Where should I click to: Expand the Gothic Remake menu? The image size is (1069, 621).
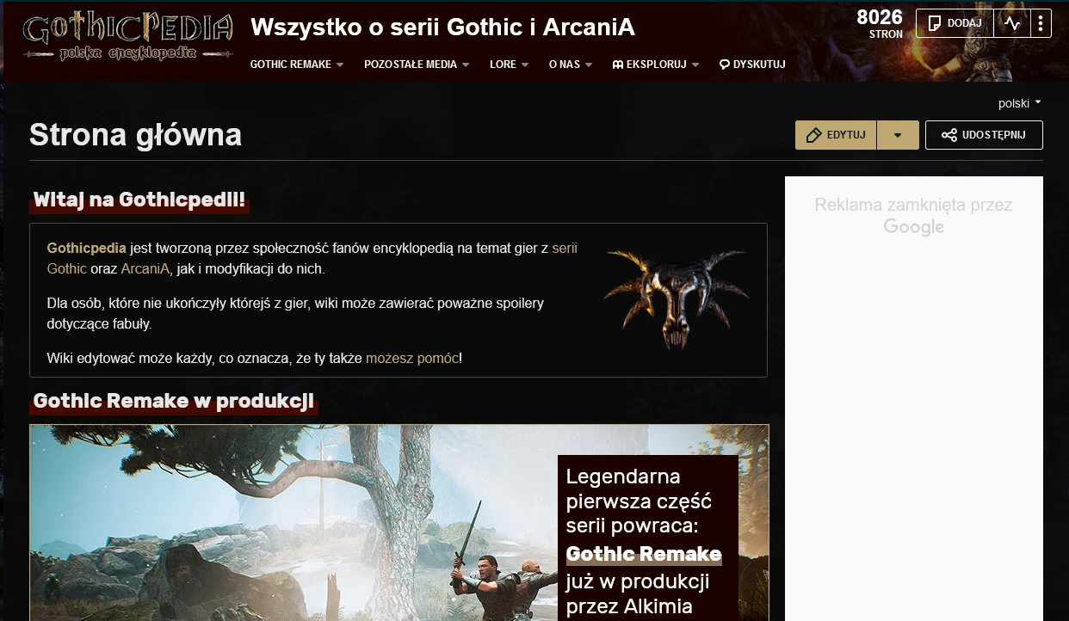297,65
